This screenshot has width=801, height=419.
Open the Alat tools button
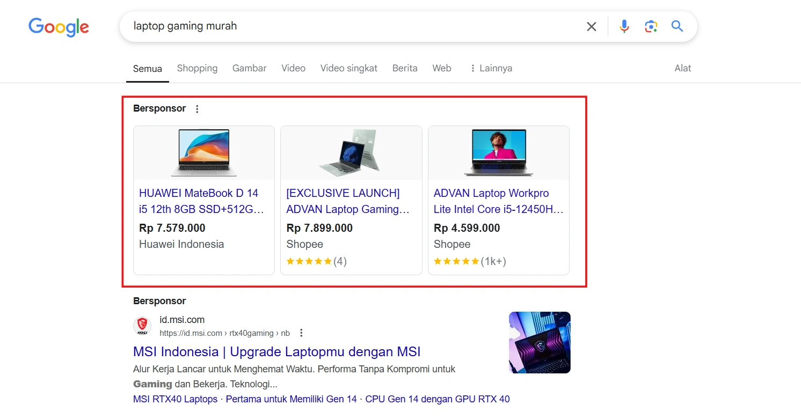coord(683,68)
